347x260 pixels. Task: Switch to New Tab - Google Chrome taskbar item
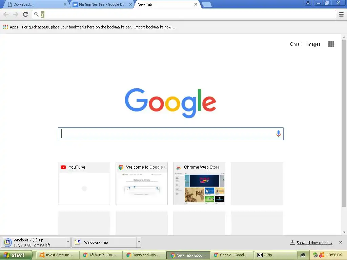pos(188,255)
